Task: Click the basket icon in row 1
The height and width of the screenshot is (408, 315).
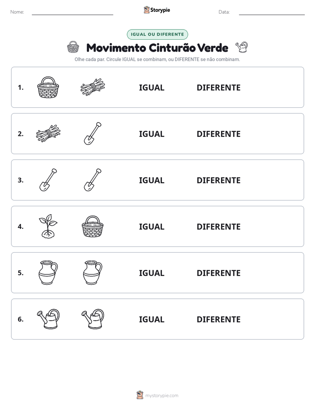Action: click(x=48, y=87)
